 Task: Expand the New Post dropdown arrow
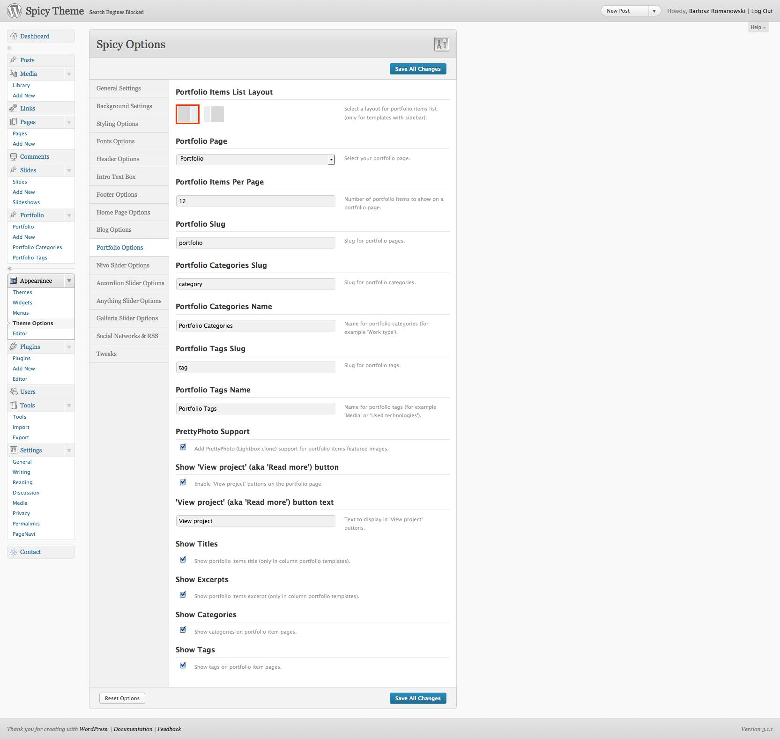click(654, 11)
